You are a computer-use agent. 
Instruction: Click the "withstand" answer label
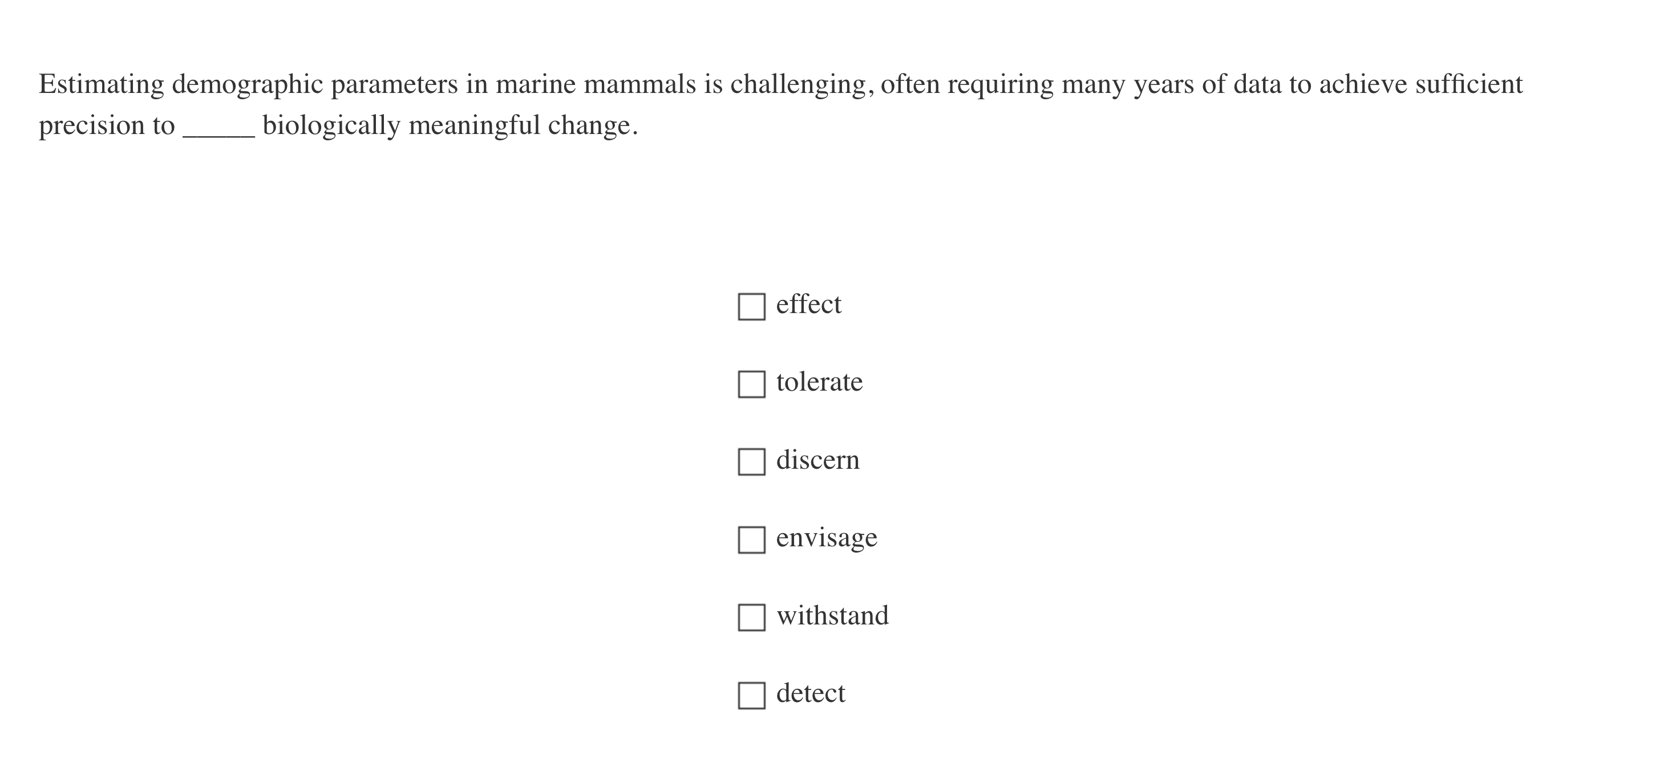(x=833, y=615)
